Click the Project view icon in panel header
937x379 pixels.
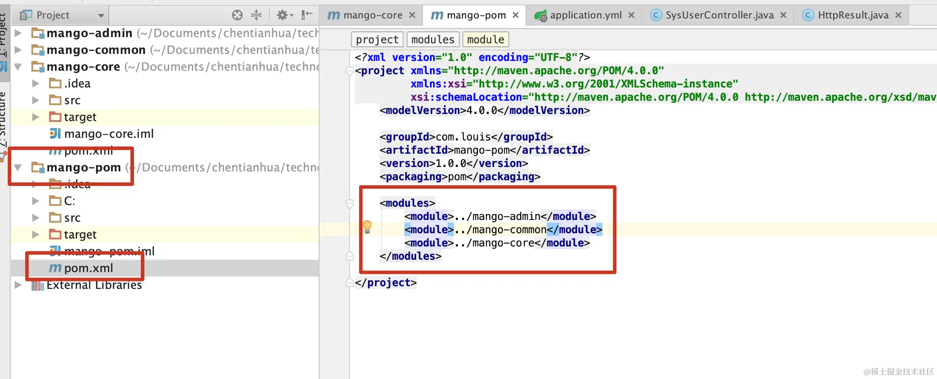(26, 15)
